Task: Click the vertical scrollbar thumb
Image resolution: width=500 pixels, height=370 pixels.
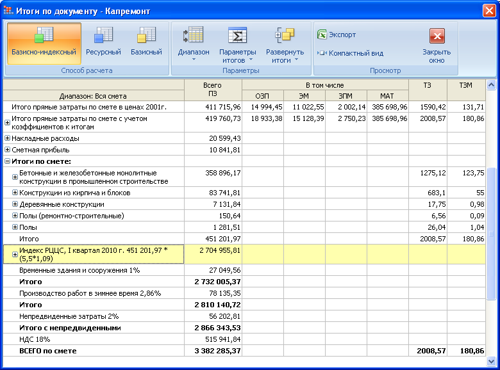Action: [x=491, y=234]
